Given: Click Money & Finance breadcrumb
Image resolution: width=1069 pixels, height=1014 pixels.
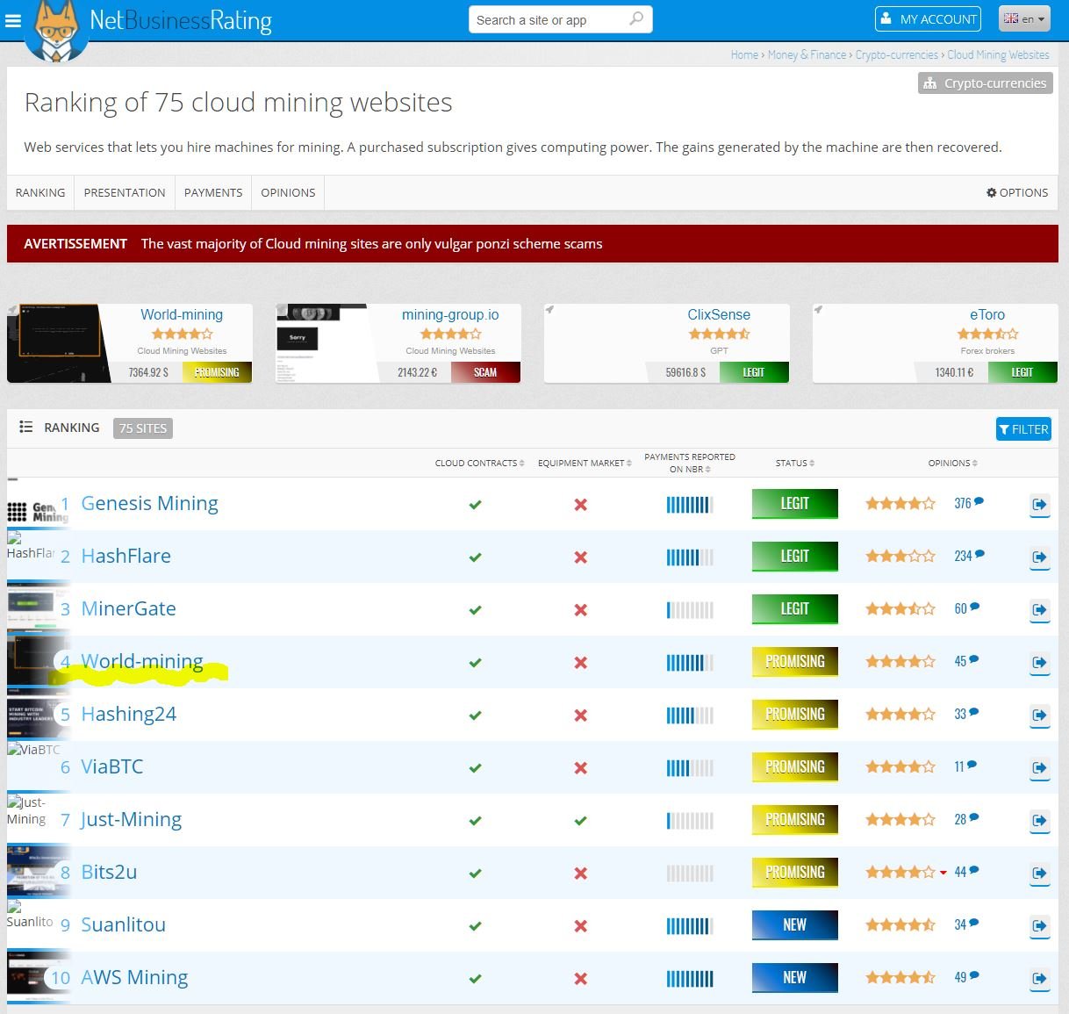Looking at the screenshot, I should 807,54.
